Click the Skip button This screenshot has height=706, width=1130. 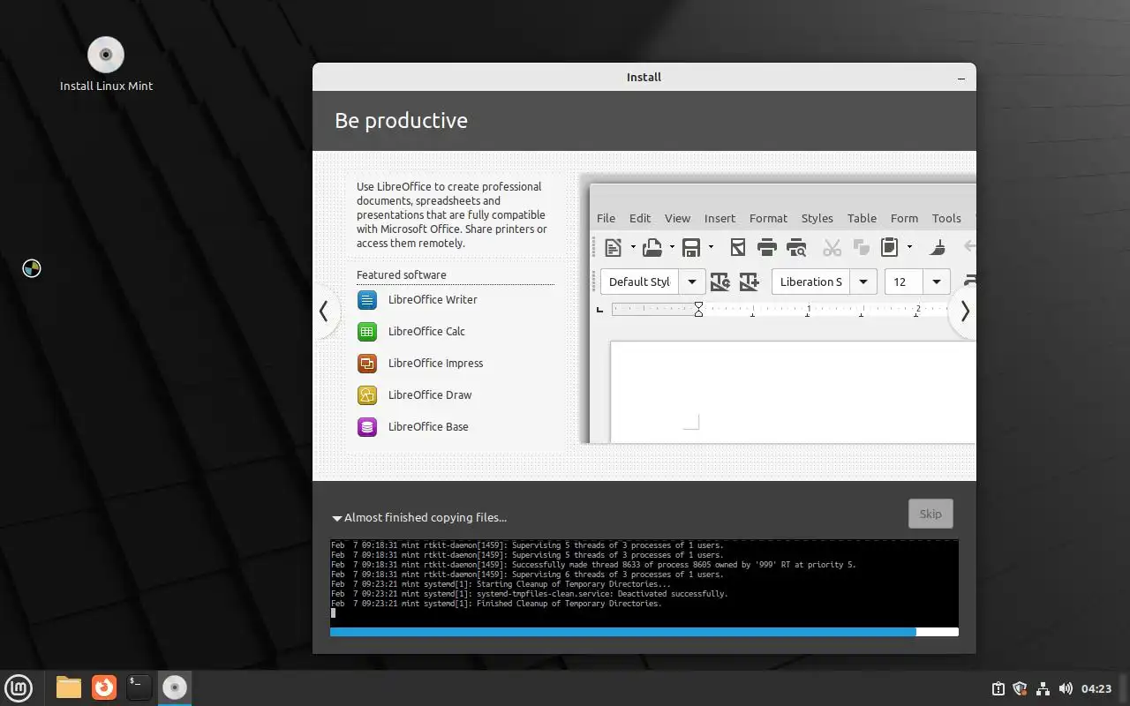(930, 514)
